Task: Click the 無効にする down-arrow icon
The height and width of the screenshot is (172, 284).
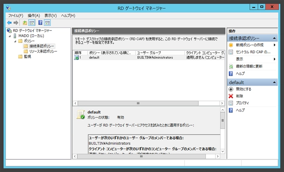Action: coord(231,89)
